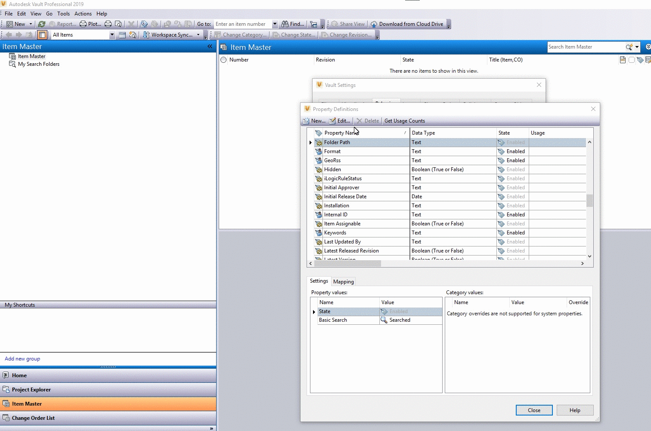Open the Change Order List navigation section
This screenshot has height=431, width=651.
point(108,418)
